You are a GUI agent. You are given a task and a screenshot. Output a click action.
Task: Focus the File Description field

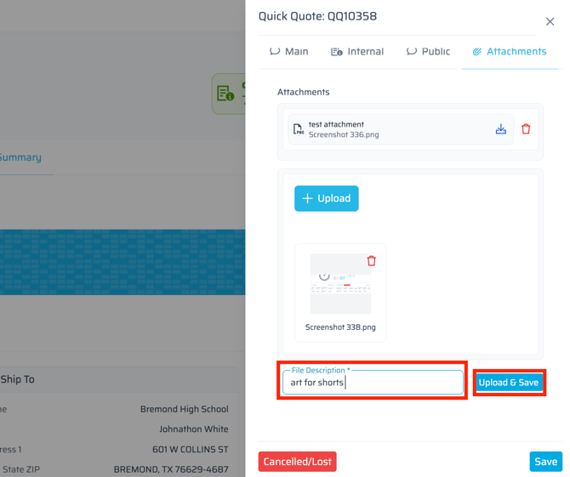click(x=373, y=383)
